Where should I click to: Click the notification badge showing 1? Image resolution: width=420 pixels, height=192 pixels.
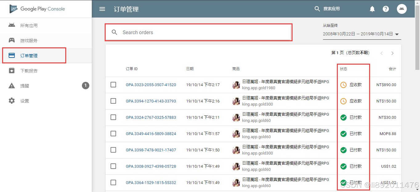click(x=86, y=86)
